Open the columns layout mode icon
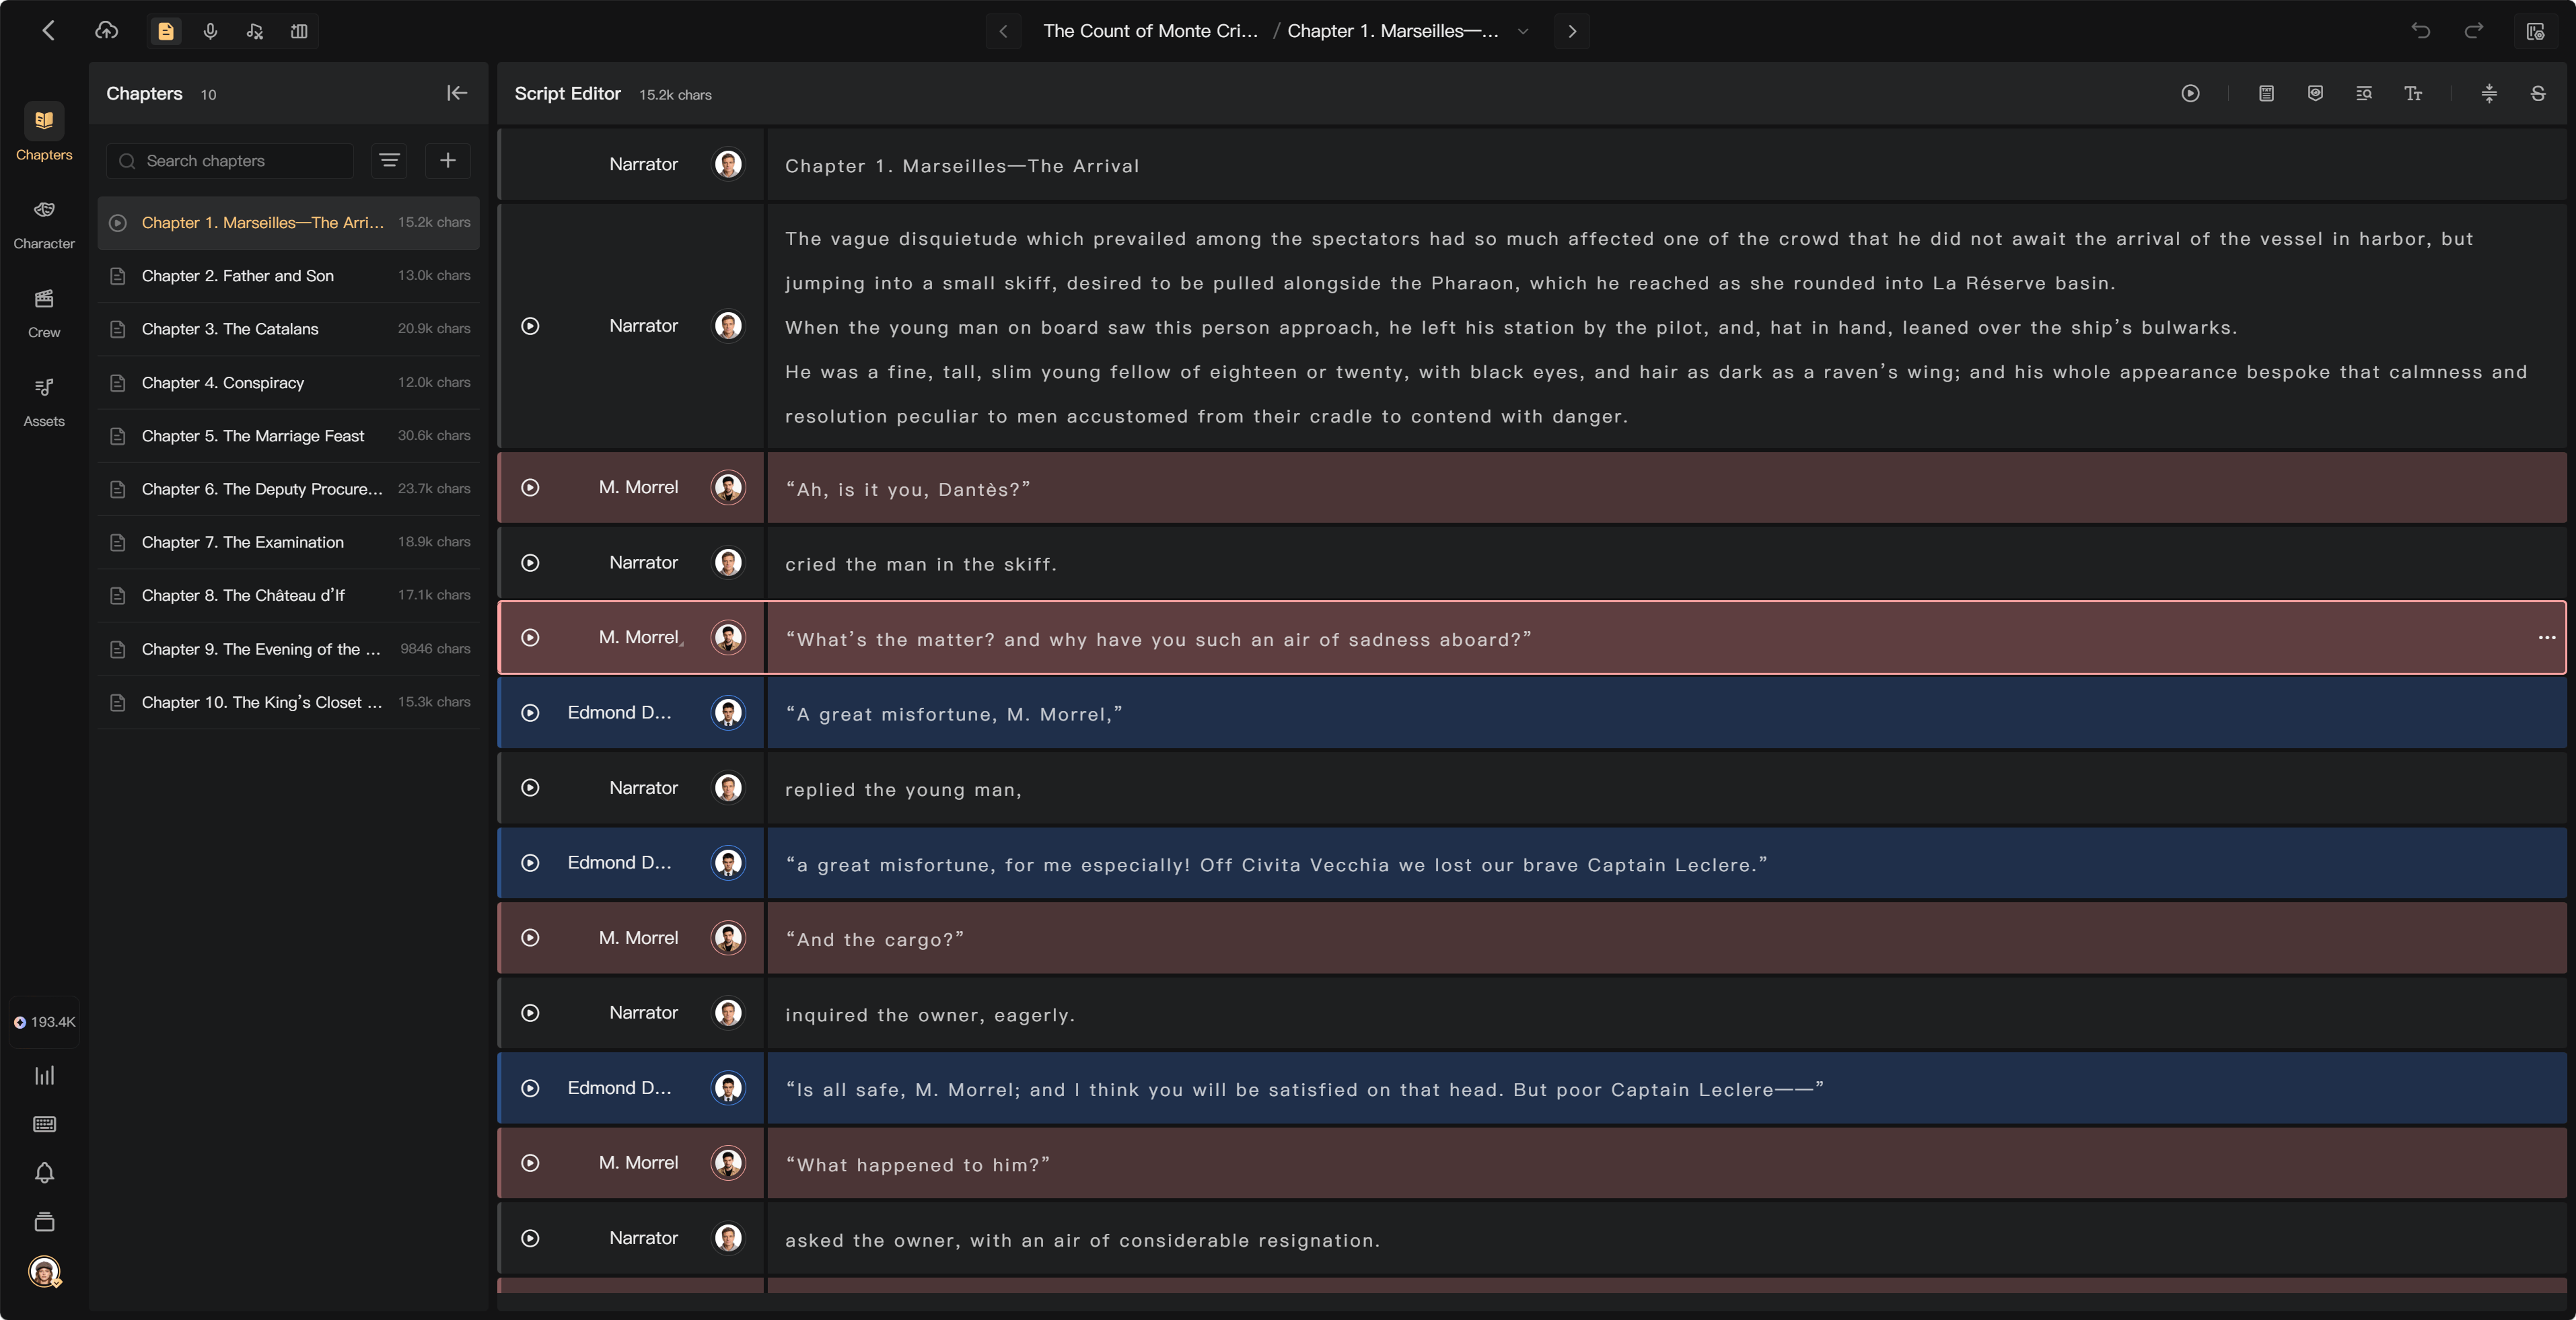The width and height of the screenshot is (2576, 1320). point(299,31)
